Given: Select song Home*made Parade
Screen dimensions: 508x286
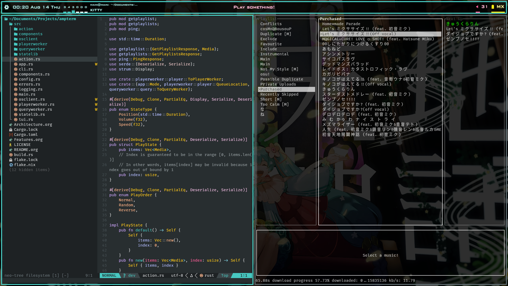Looking at the screenshot, I should coord(341,24).
